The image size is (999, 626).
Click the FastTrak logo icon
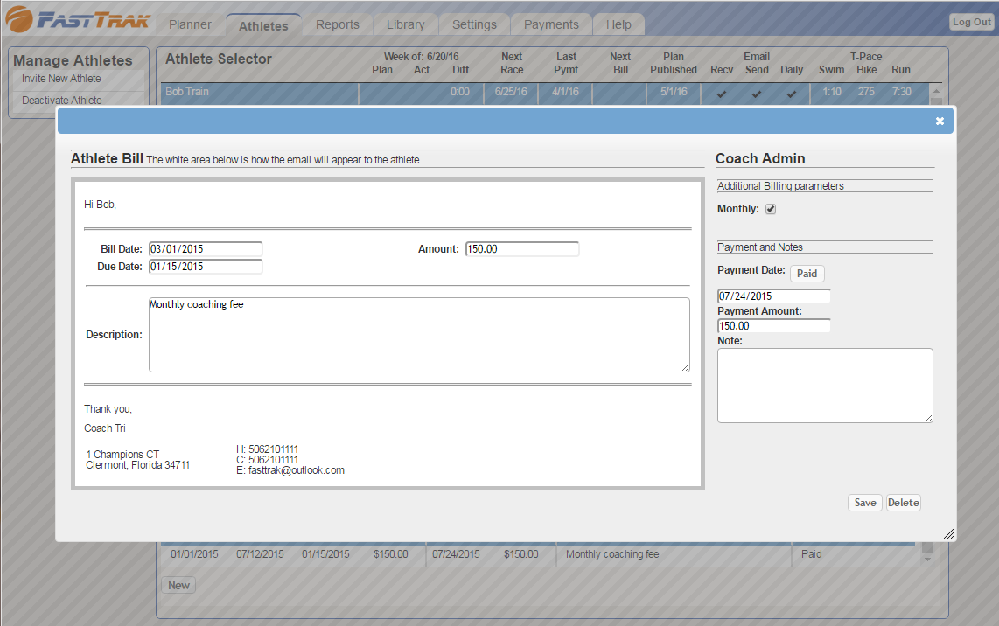click(x=19, y=21)
